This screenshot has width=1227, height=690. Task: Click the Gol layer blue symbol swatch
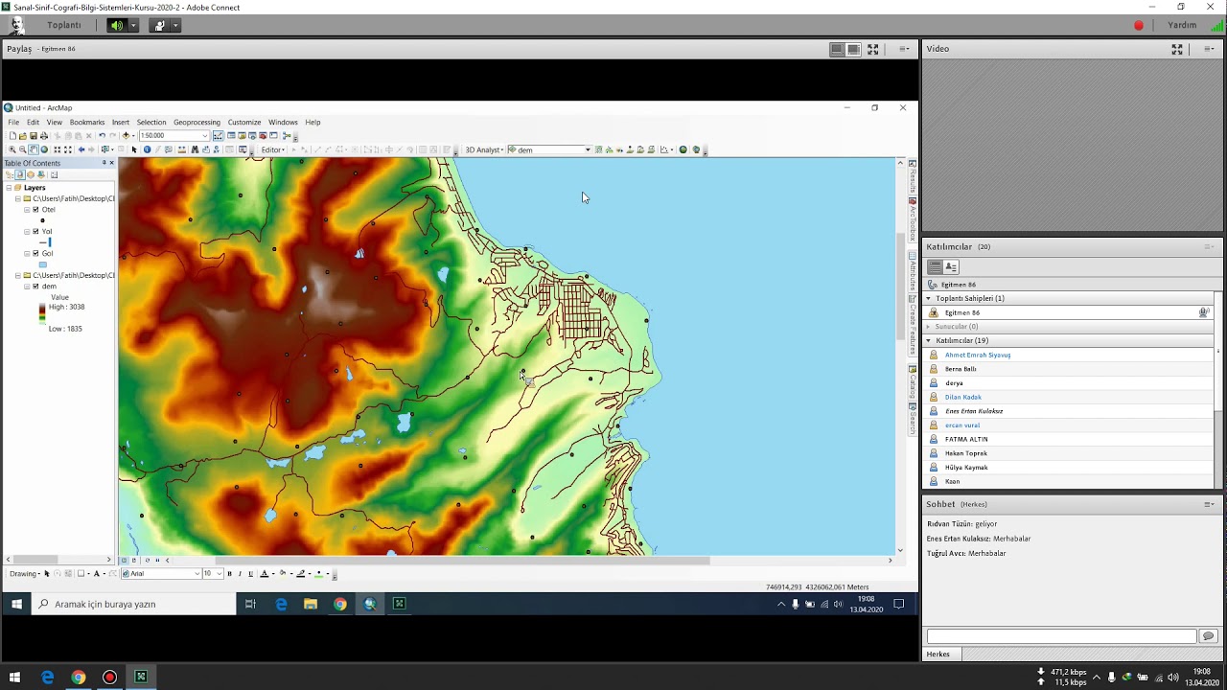pyautogui.click(x=42, y=264)
